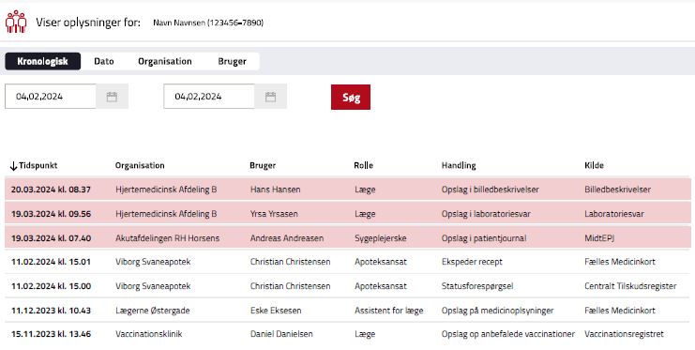This screenshot has width=695, height=350.
Task: Switch to the Dato tab
Action: [104, 61]
